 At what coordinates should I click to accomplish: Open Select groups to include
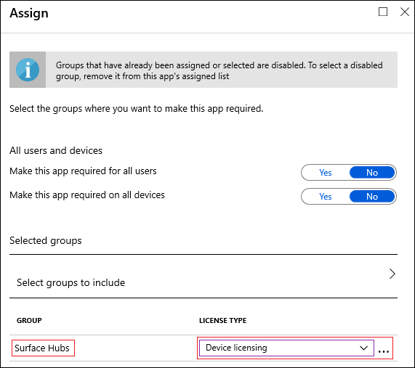204,277
